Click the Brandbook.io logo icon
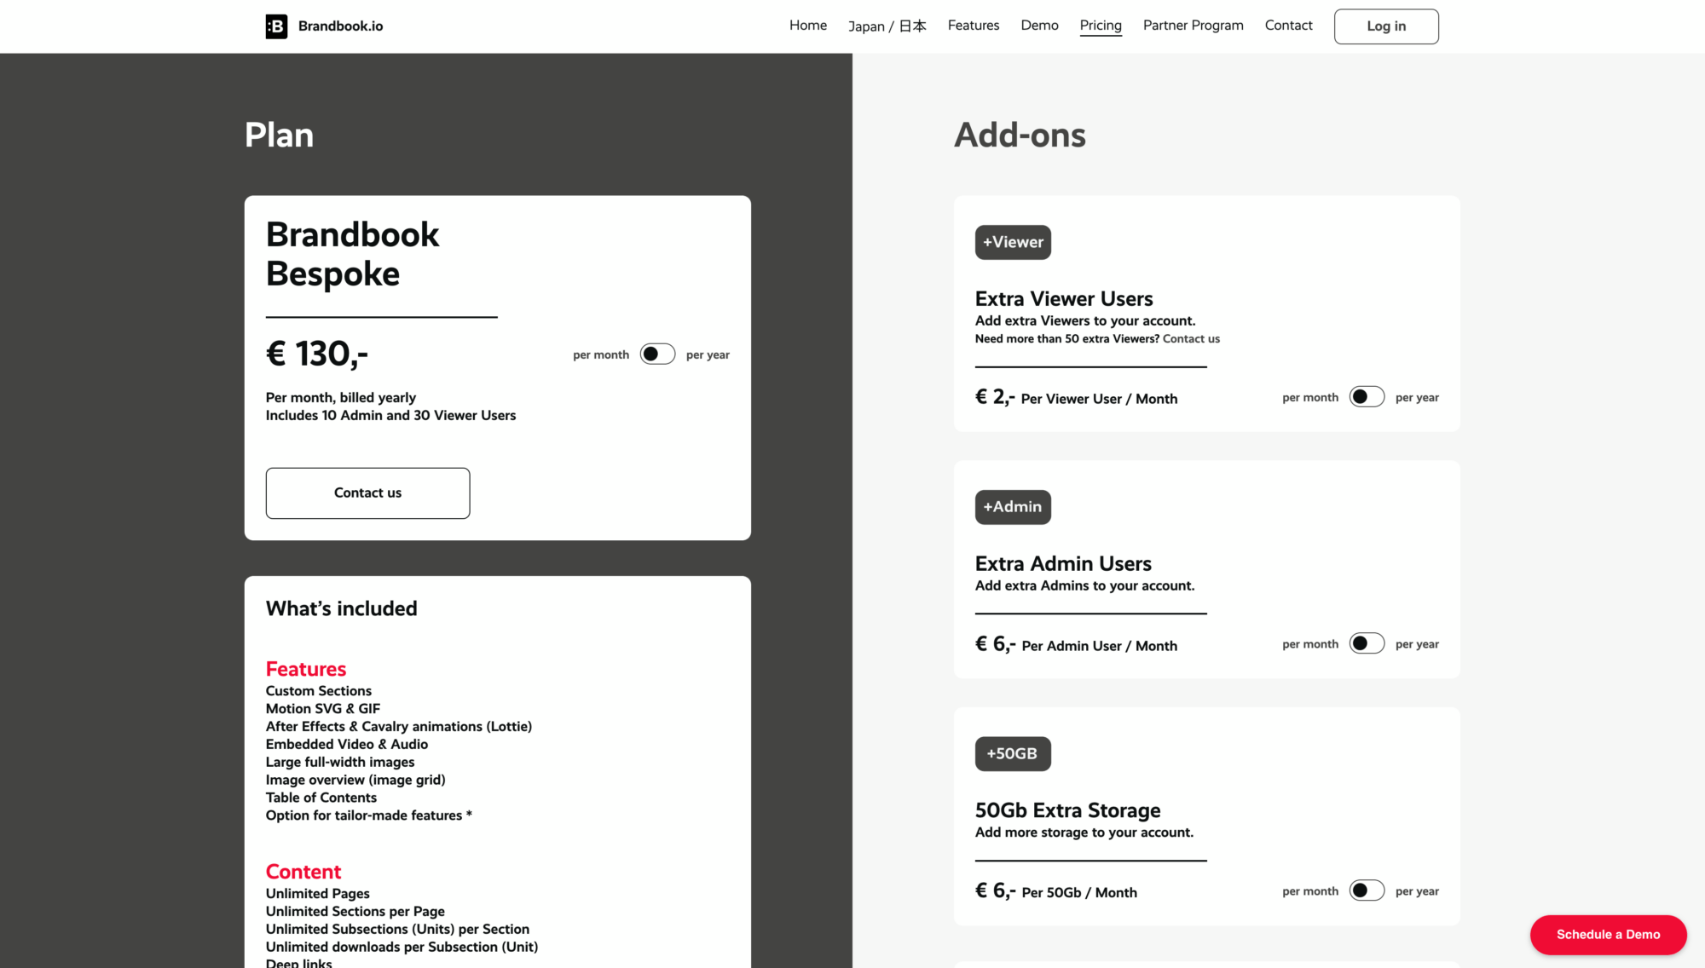Viewport: 1705px width, 968px height. [x=276, y=26]
